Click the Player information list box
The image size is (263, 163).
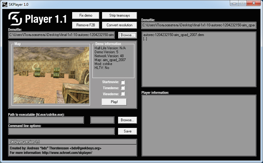point(199,126)
